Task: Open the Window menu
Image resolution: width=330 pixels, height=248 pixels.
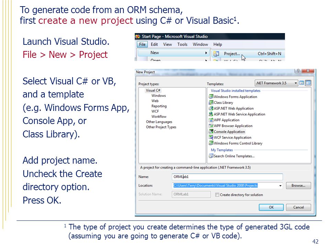Action: point(200,44)
